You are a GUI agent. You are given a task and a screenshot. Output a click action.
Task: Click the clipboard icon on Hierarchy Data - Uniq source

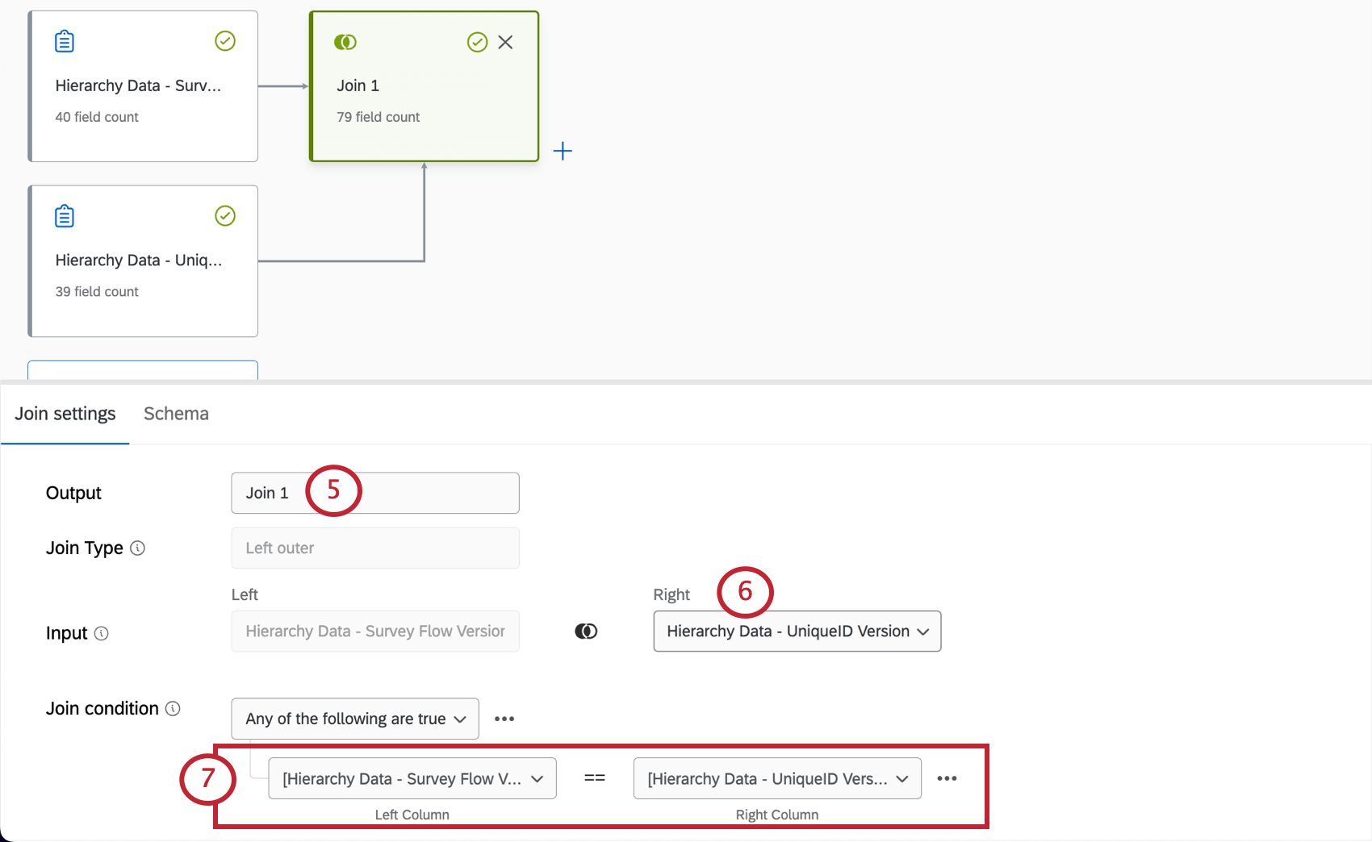[x=64, y=215]
